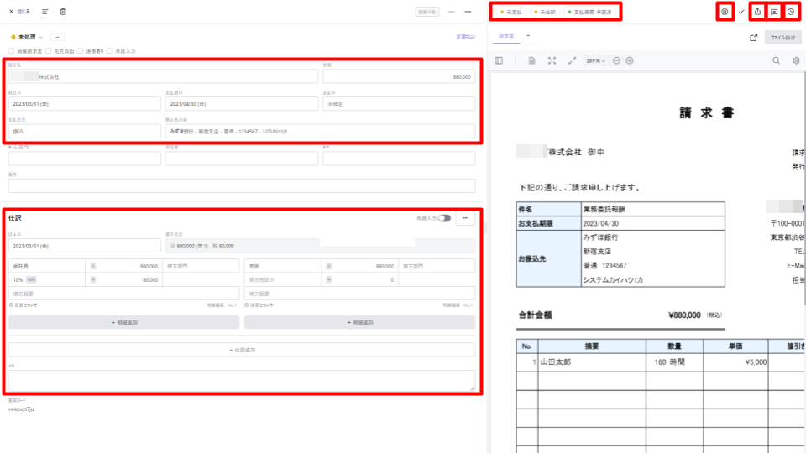Click the empty チーム(部門) field
Viewport: 806px width, 453px height.
[84, 159]
